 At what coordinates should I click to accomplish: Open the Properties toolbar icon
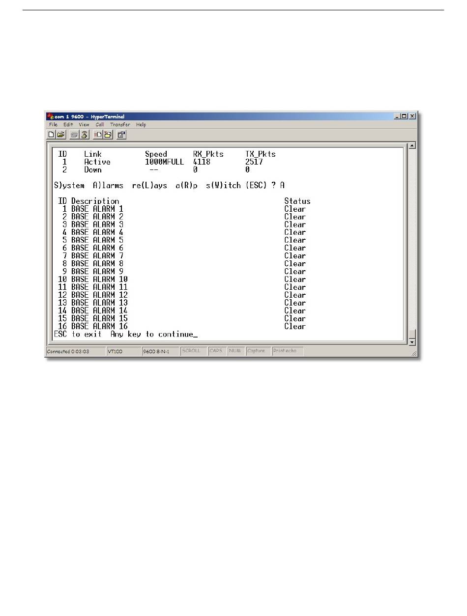click(121, 134)
